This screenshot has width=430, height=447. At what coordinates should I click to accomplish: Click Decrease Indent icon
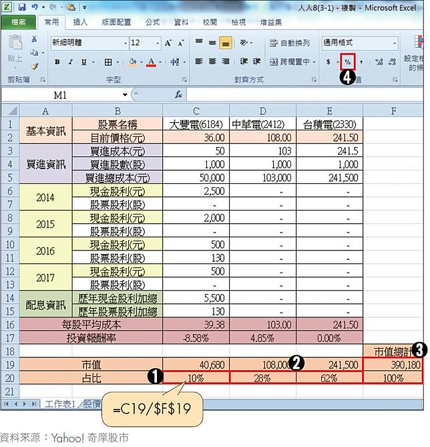(x=243, y=61)
